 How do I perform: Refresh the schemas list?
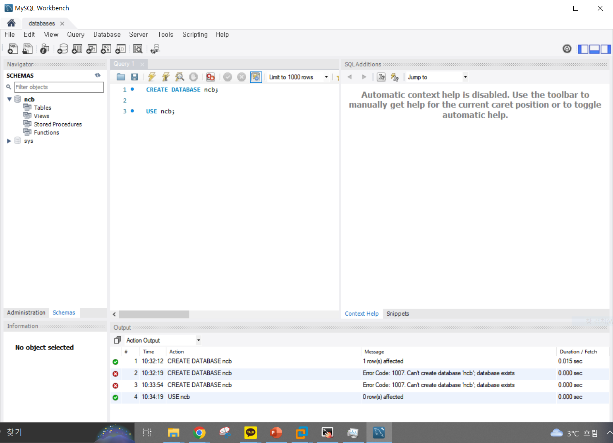(98, 75)
